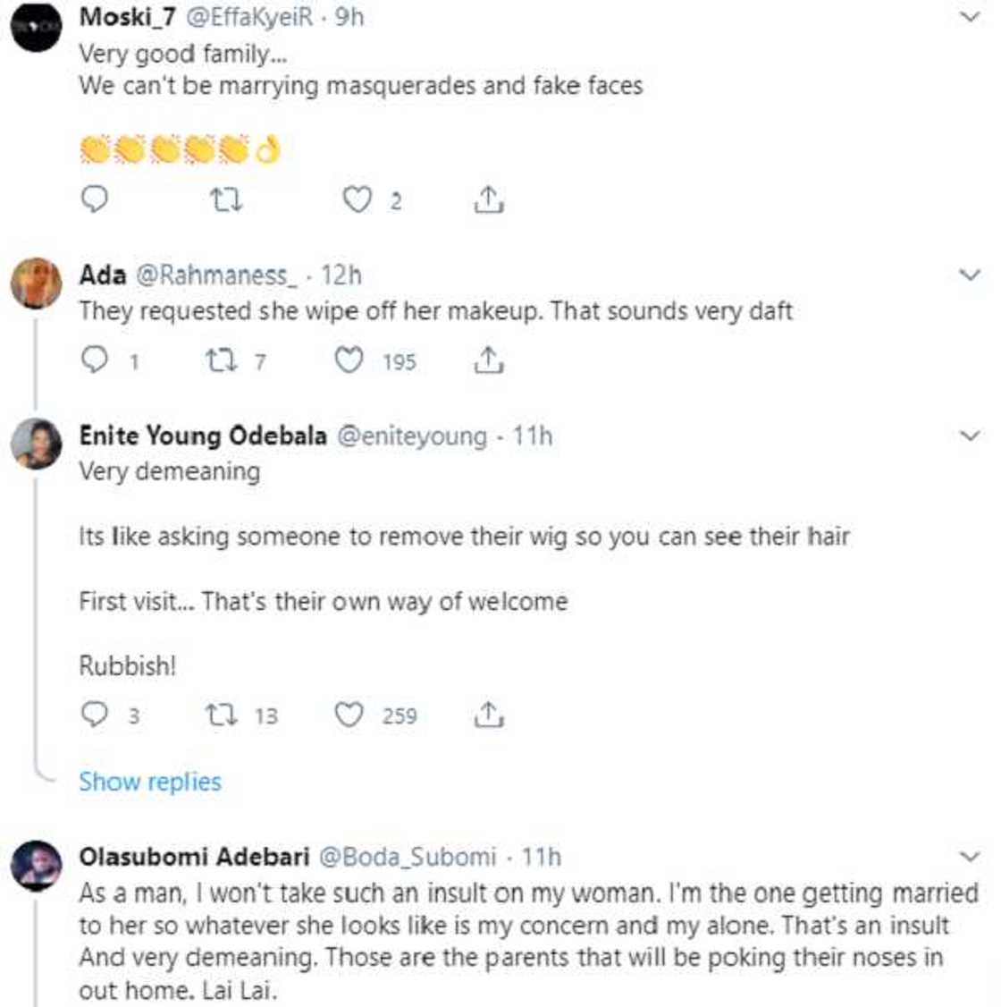
Task: Open options chevron on Olasubomi Adebari's tweet
Action: point(970,857)
